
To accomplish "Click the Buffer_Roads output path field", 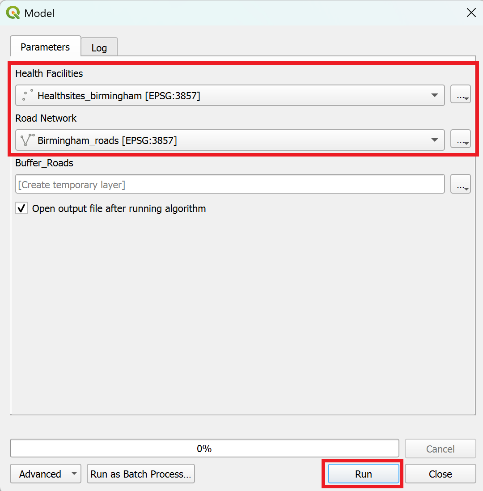I will tap(230, 185).
